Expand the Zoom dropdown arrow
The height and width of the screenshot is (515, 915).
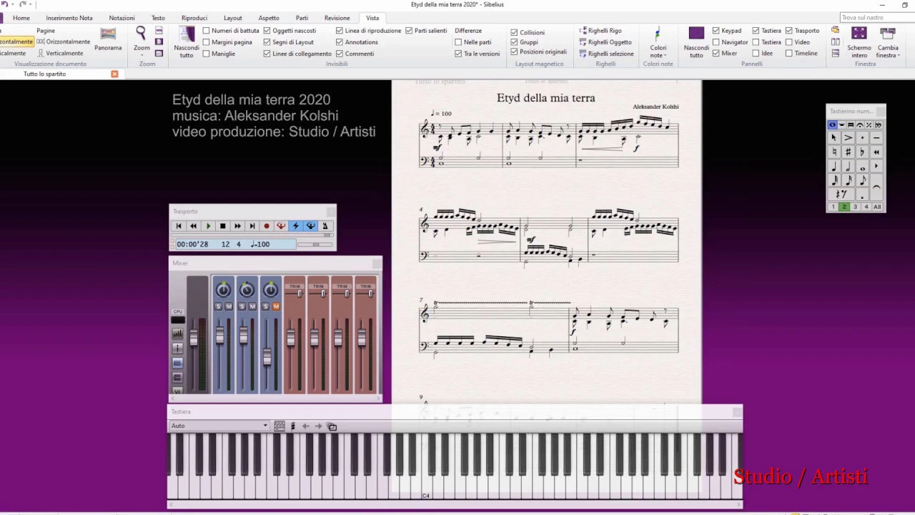pos(142,55)
